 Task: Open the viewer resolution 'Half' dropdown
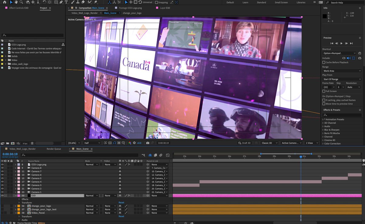pyautogui.click(x=92, y=143)
